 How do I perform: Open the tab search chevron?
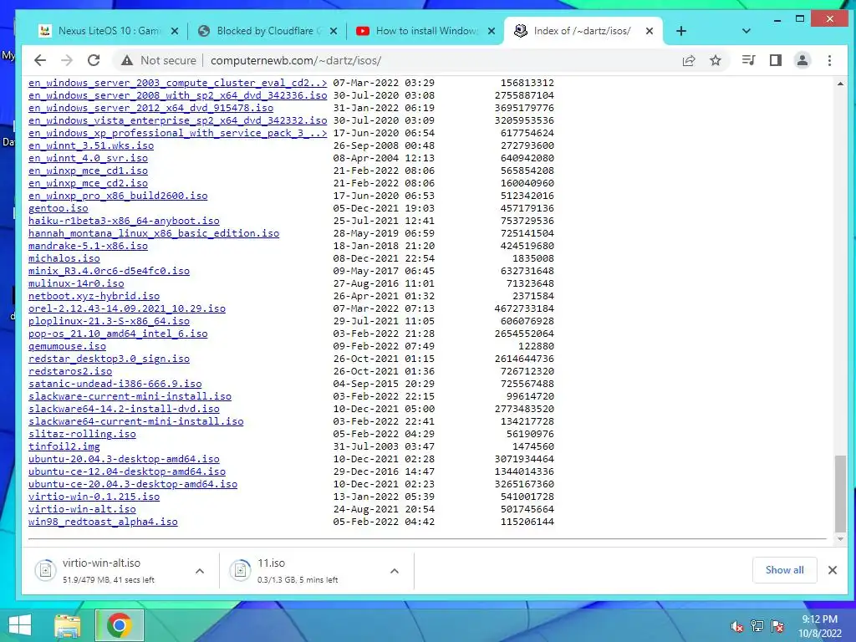pyautogui.click(x=746, y=31)
